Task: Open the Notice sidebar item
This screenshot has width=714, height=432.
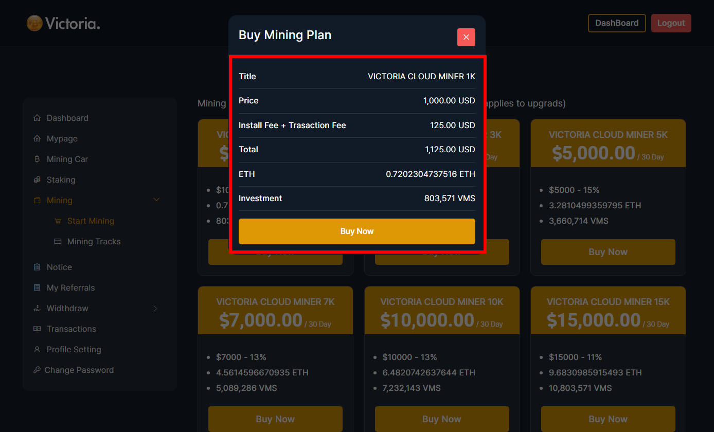Action: click(x=59, y=267)
